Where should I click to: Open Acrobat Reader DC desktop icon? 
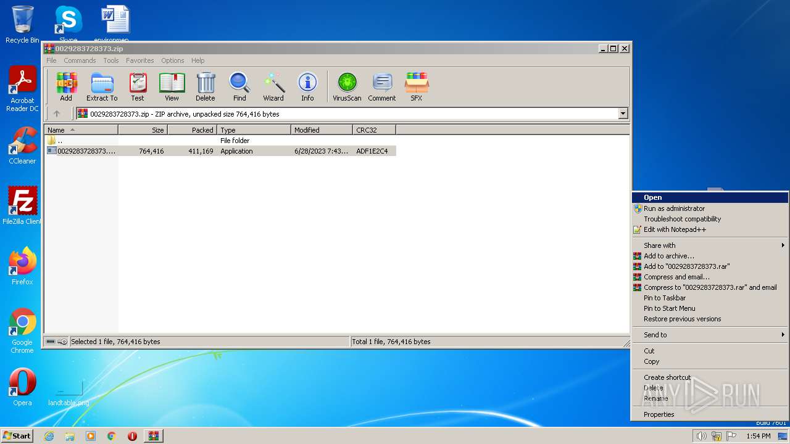[22, 89]
